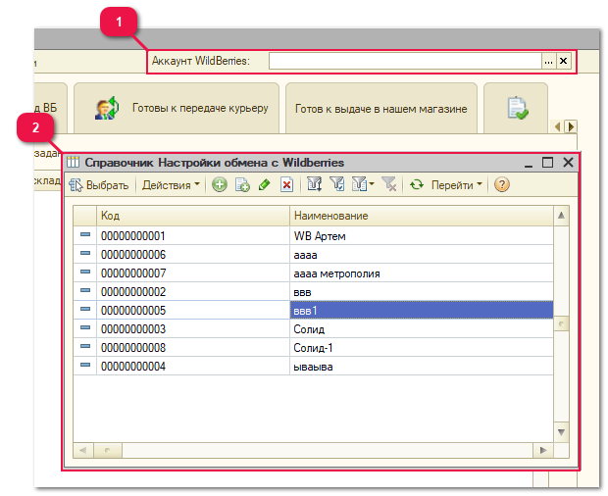Open the Действия dropdown menu
The image size is (608, 496).
pos(171,185)
